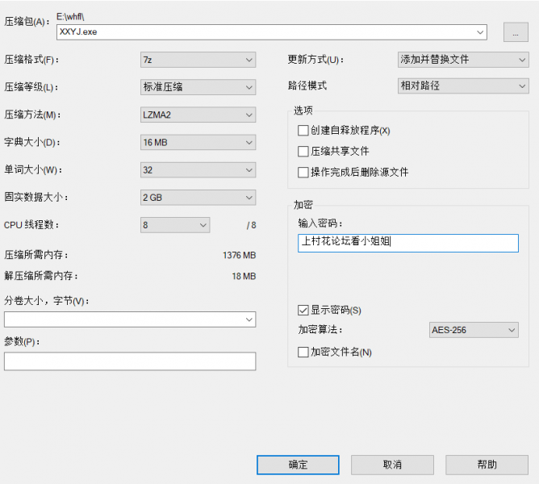Click the 输入密码 password field
539x484 pixels.
pos(407,243)
